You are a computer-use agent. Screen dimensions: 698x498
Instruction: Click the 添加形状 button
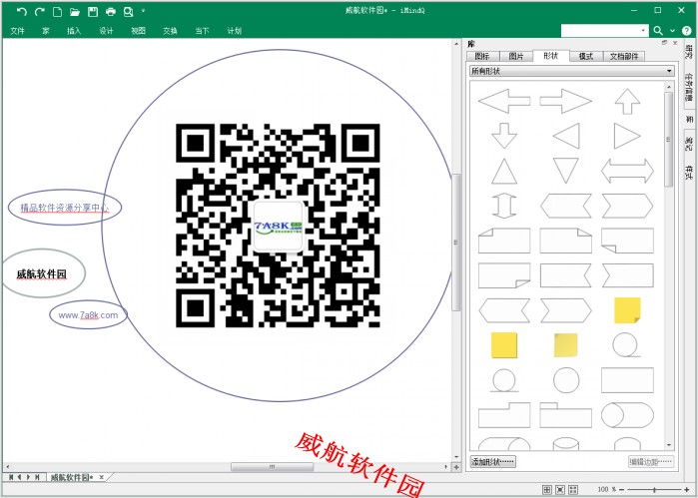pyautogui.click(x=492, y=462)
